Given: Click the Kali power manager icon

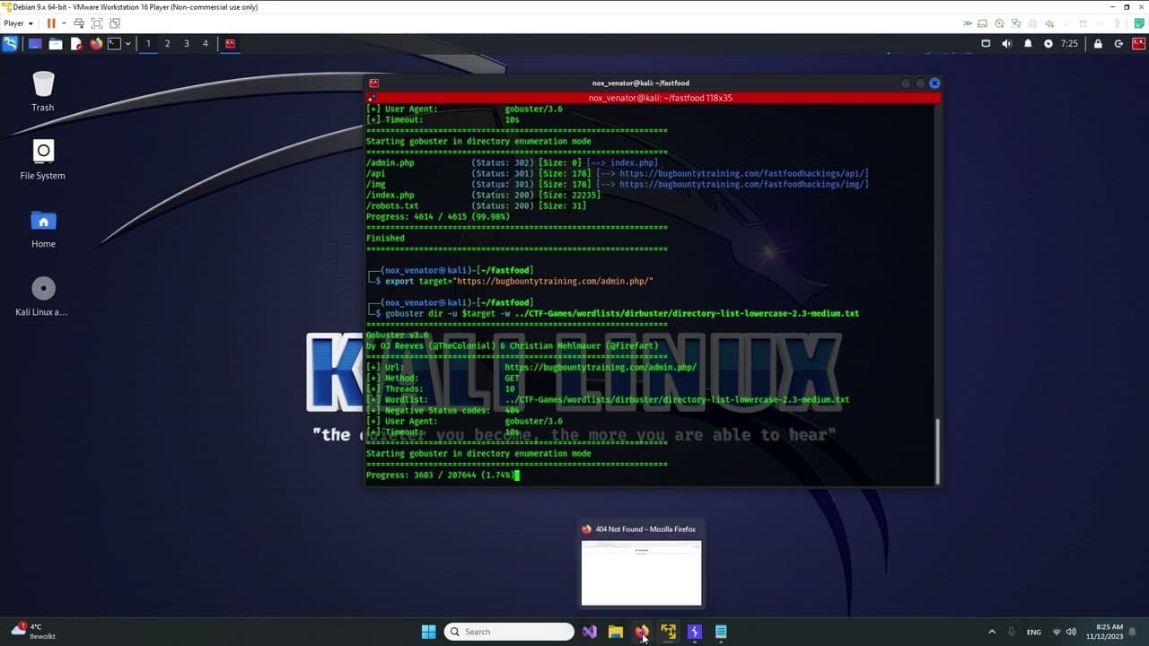Looking at the screenshot, I should 1048,43.
